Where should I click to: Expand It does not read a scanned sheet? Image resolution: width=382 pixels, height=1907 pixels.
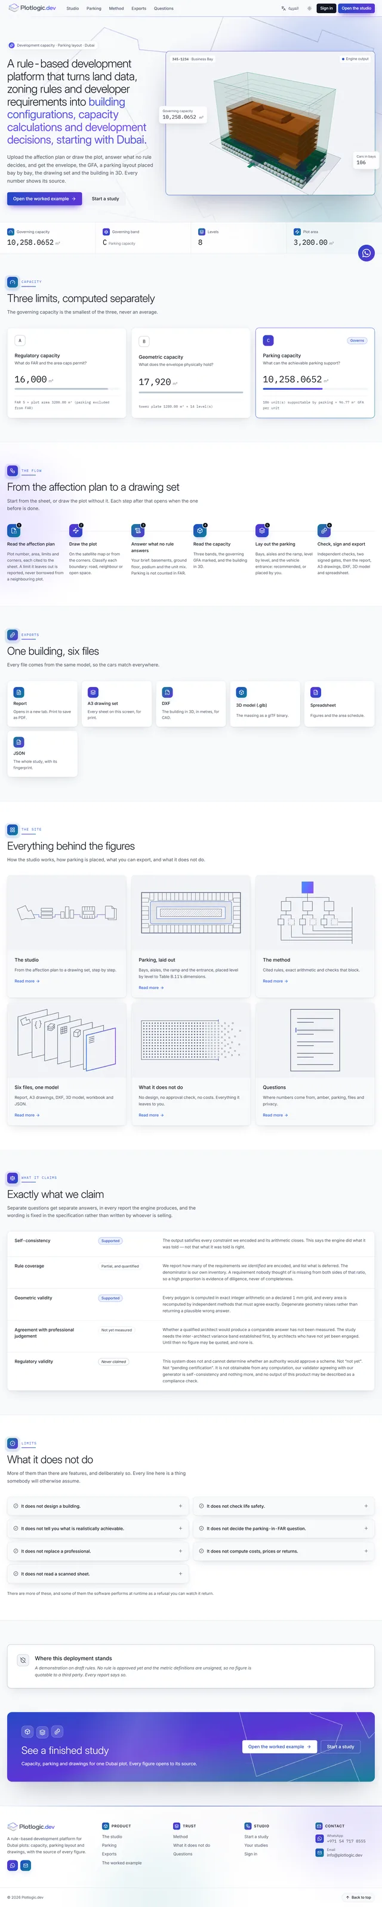pyautogui.click(x=98, y=1574)
